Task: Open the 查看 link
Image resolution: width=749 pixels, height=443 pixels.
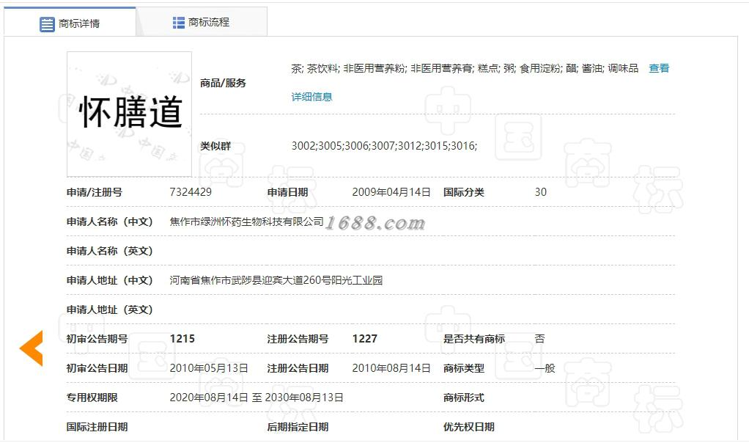Action: point(659,68)
